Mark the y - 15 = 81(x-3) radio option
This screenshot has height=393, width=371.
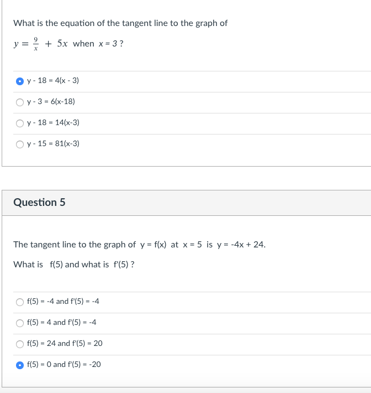tap(20, 144)
